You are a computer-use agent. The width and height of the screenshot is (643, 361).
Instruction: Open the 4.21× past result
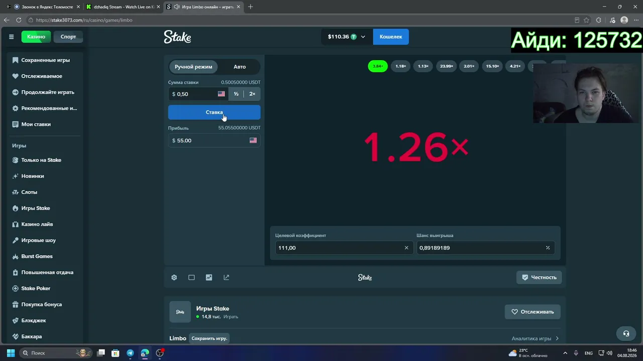pyautogui.click(x=515, y=66)
